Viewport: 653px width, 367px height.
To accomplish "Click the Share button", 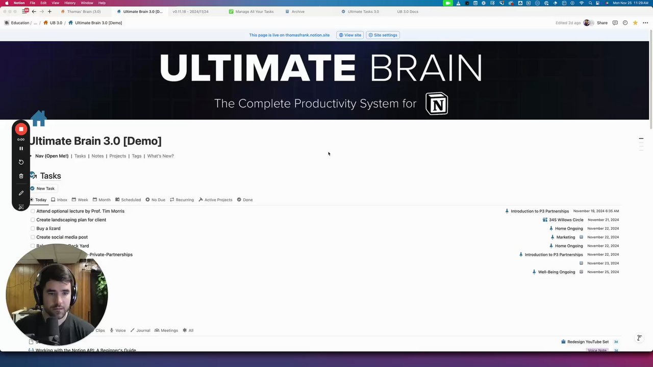I will pyautogui.click(x=602, y=23).
